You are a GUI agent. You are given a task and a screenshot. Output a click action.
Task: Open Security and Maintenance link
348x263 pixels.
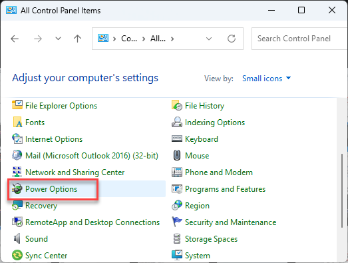point(231,222)
